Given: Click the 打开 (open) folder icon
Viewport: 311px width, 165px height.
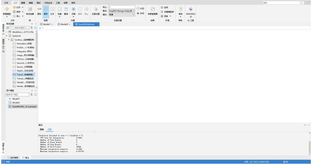Looking at the screenshot, I should [x=14, y=7].
